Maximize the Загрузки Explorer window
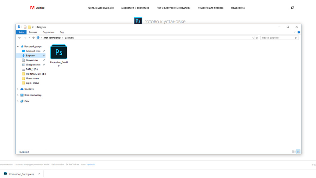Image resolution: width=316 pixels, height=178 pixels. click(x=288, y=27)
